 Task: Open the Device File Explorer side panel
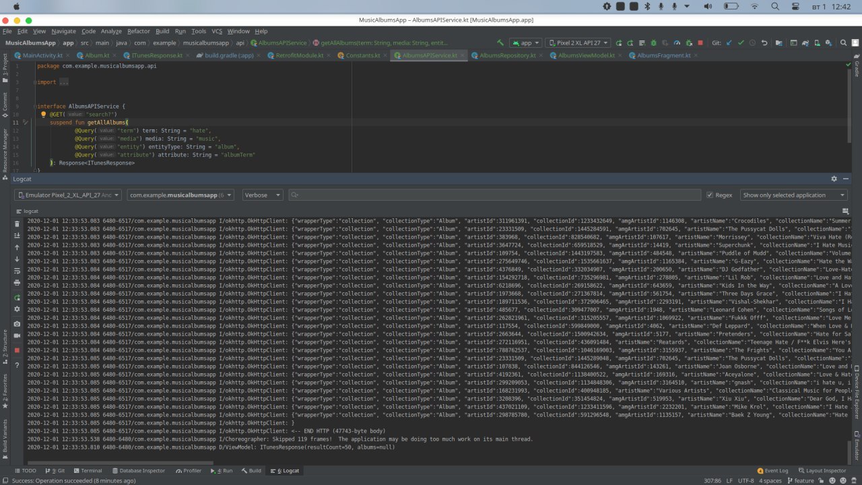coord(857,391)
